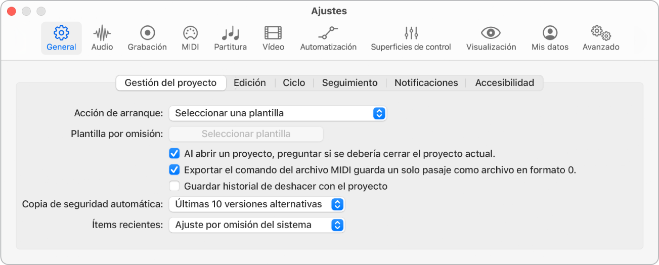Image resolution: width=659 pixels, height=265 pixels.
Task: Enable Guardar historial de deshacer checkbox
Action: click(x=174, y=186)
